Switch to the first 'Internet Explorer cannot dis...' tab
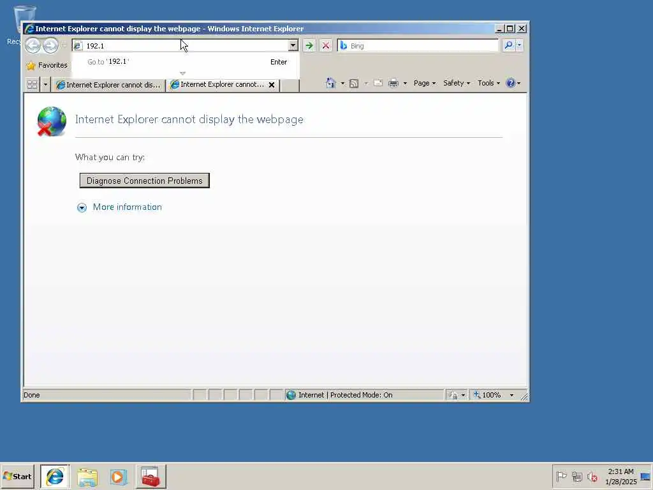 pyautogui.click(x=108, y=85)
